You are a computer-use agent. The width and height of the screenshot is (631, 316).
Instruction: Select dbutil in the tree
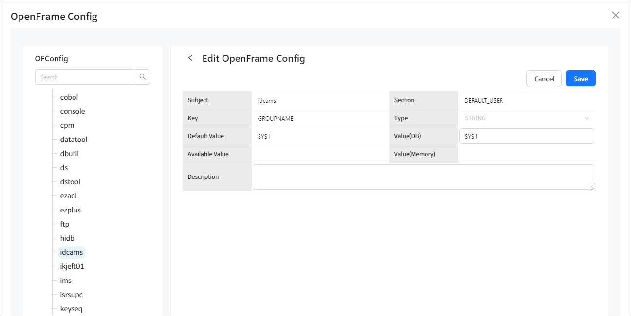click(x=70, y=154)
